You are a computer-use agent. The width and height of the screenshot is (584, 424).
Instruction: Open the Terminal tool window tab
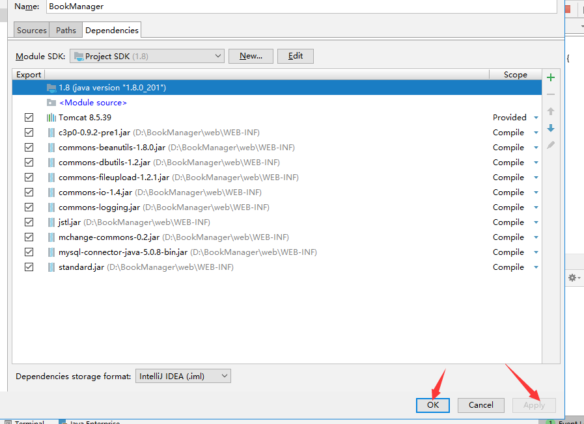coord(25,422)
